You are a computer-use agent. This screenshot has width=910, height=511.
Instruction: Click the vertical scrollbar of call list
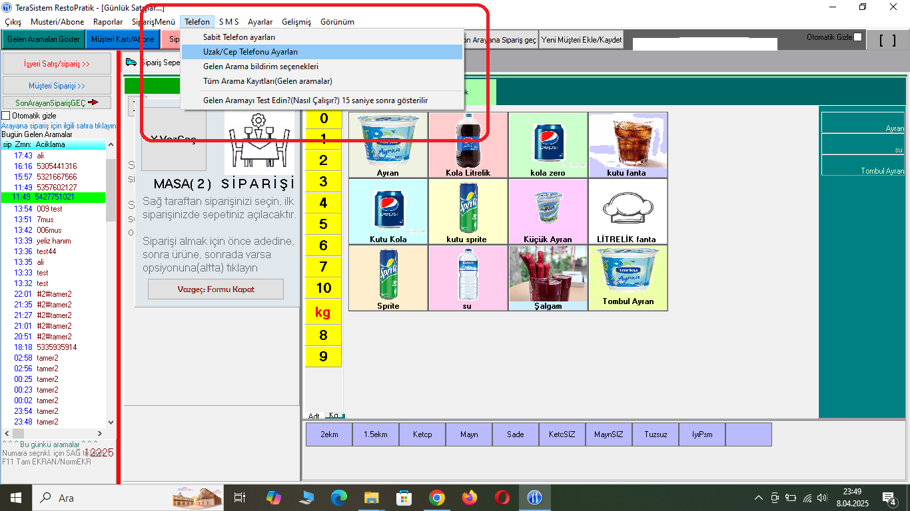tap(111, 284)
